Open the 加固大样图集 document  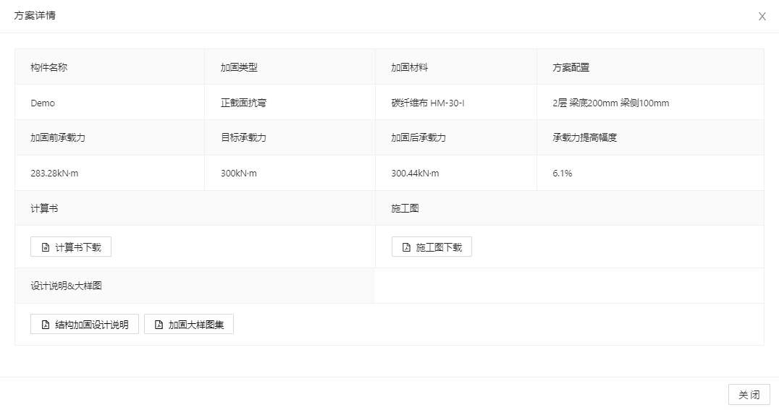189,324
